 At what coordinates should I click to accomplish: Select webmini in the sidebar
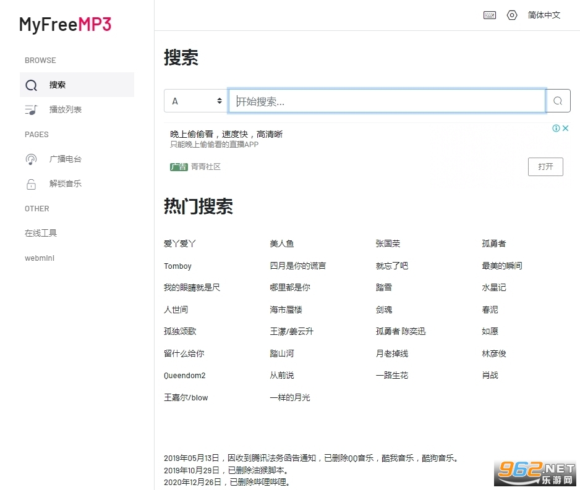click(40, 258)
